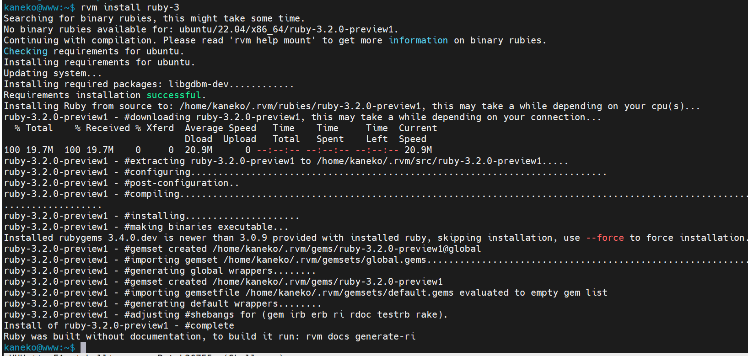
Task: Click the '#complete' status text
Action: tap(209, 326)
